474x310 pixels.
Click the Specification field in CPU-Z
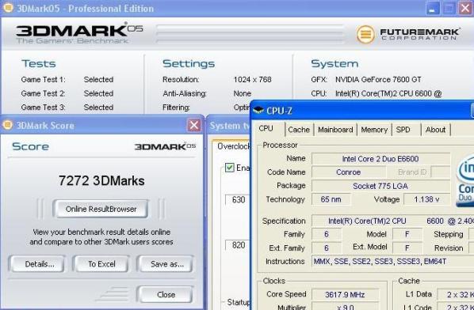[392, 221]
